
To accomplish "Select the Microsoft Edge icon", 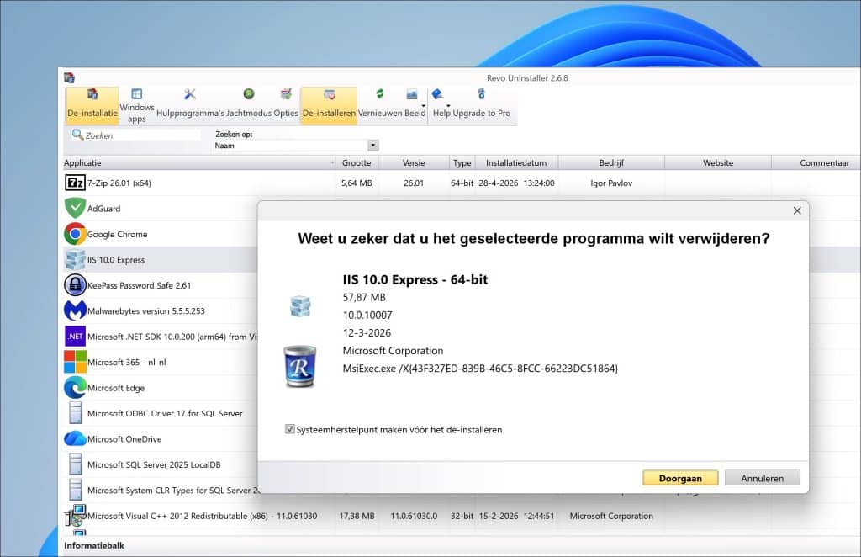I will click(x=75, y=388).
